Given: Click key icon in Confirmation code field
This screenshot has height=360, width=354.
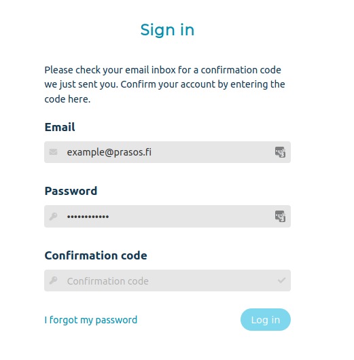Looking at the screenshot, I should pyautogui.click(x=53, y=281).
